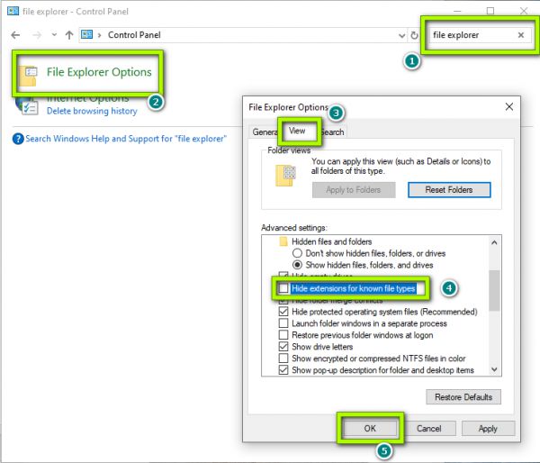Click scroll-down arrow in Advanced settings list
Viewport: 540px width, 463px height.
coord(493,369)
